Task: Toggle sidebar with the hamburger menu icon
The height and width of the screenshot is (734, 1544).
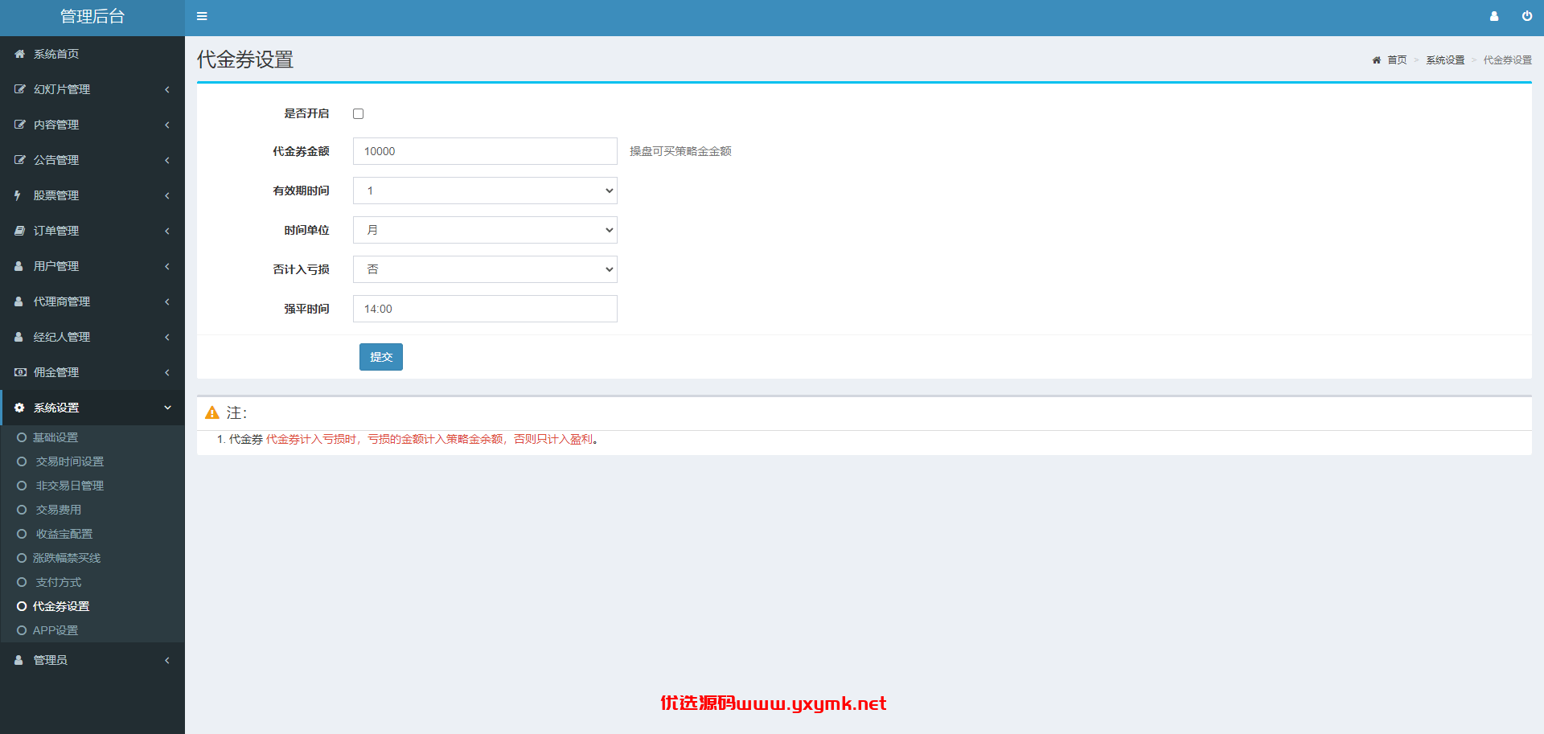Action: click(x=202, y=16)
